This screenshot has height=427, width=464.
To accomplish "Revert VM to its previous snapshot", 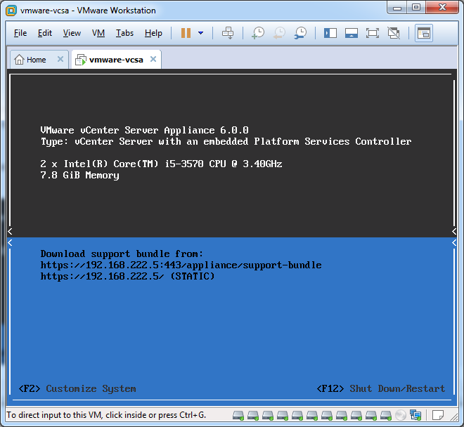I will pos(279,33).
